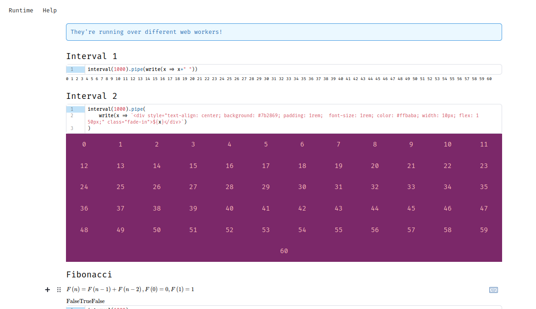Select tile 60 in the purple grid

point(284,251)
